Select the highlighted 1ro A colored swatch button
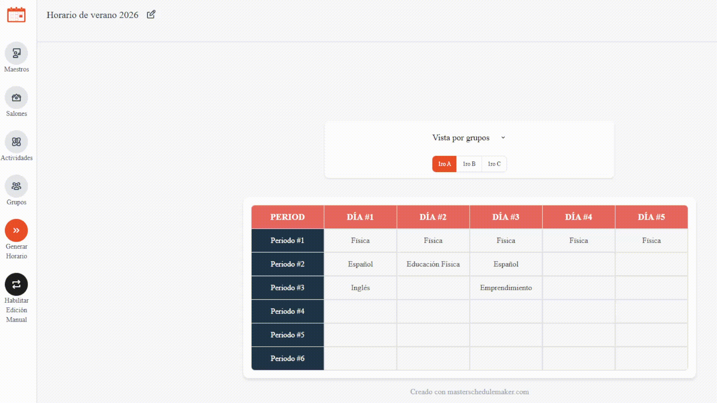Image resolution: width=717 pixels, height=403 pixels. click(x=444, y=164)
